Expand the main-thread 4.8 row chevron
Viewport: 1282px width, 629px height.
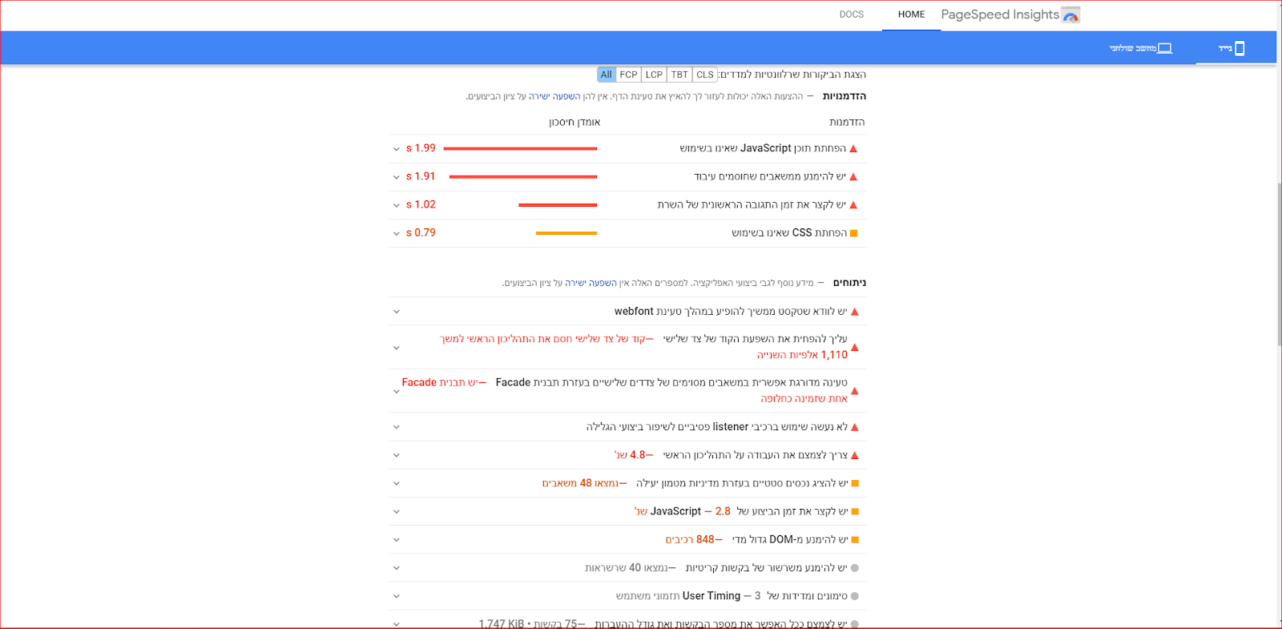click(x=396, y=455)
